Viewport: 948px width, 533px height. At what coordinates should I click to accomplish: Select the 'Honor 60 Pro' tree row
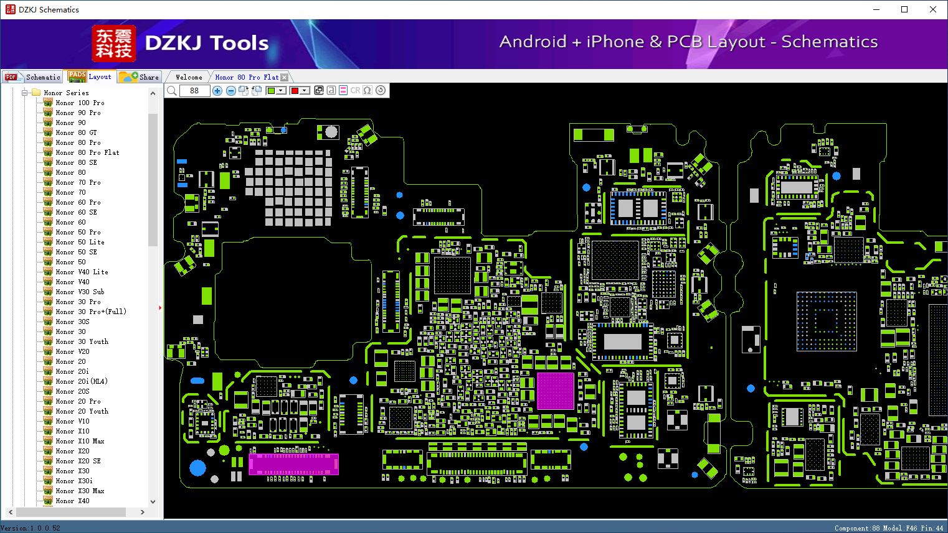pos(78,202)
